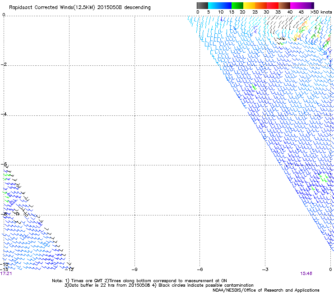Click the green 15-20 knots color segment

237,5
